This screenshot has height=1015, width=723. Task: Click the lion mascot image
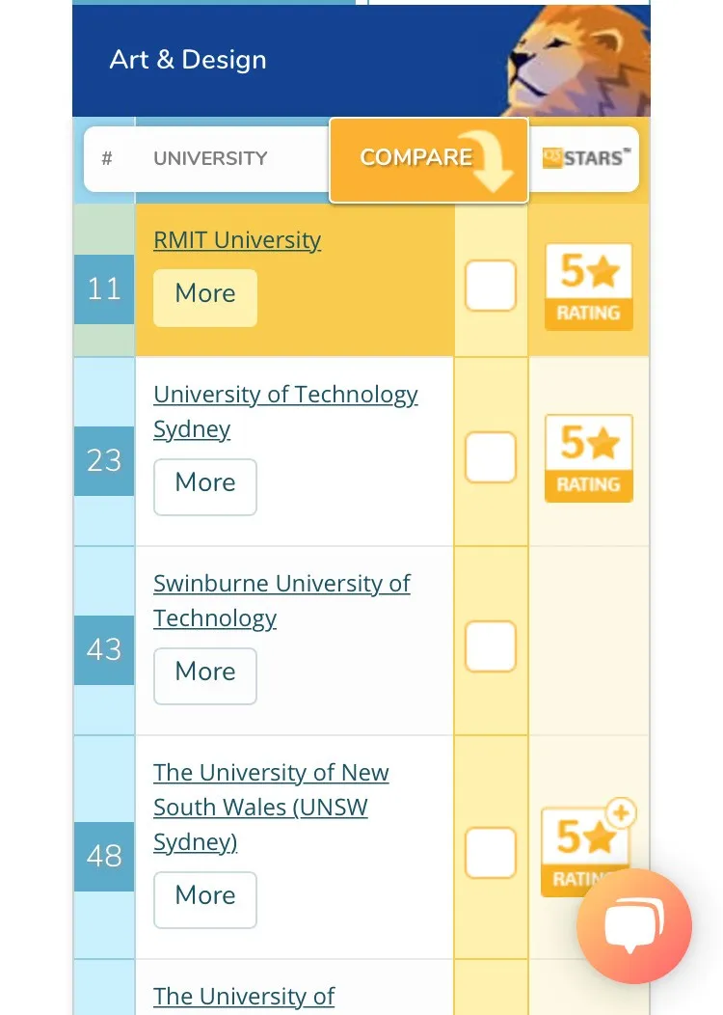(576, 60)
